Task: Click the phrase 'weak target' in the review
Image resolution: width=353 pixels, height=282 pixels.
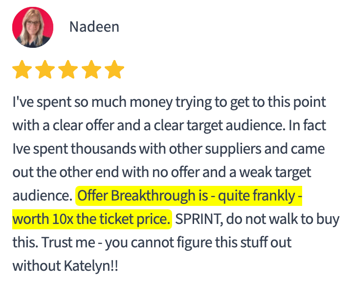Action: tap(275, 172)
